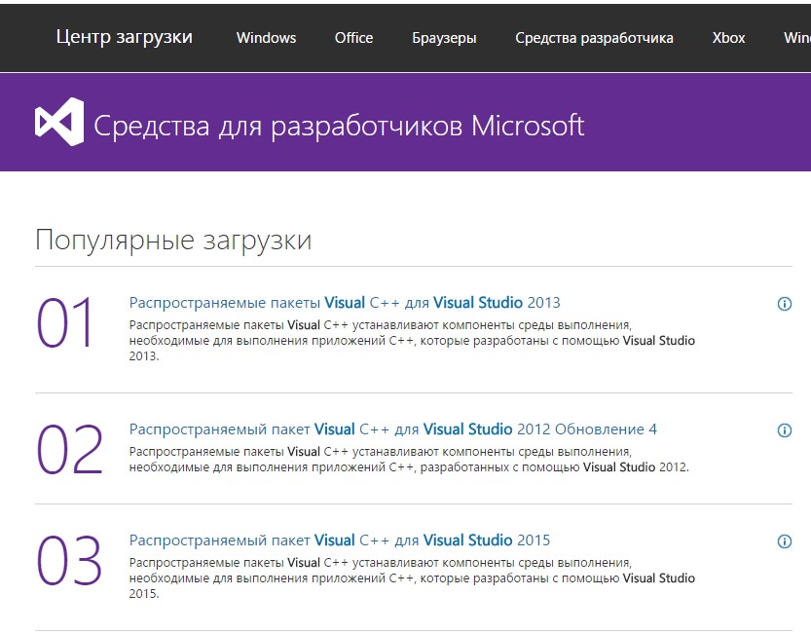Click description text ending with Visual Studio 2013.
The height and width of the screenshot is (633, 811).
point(412,341)
